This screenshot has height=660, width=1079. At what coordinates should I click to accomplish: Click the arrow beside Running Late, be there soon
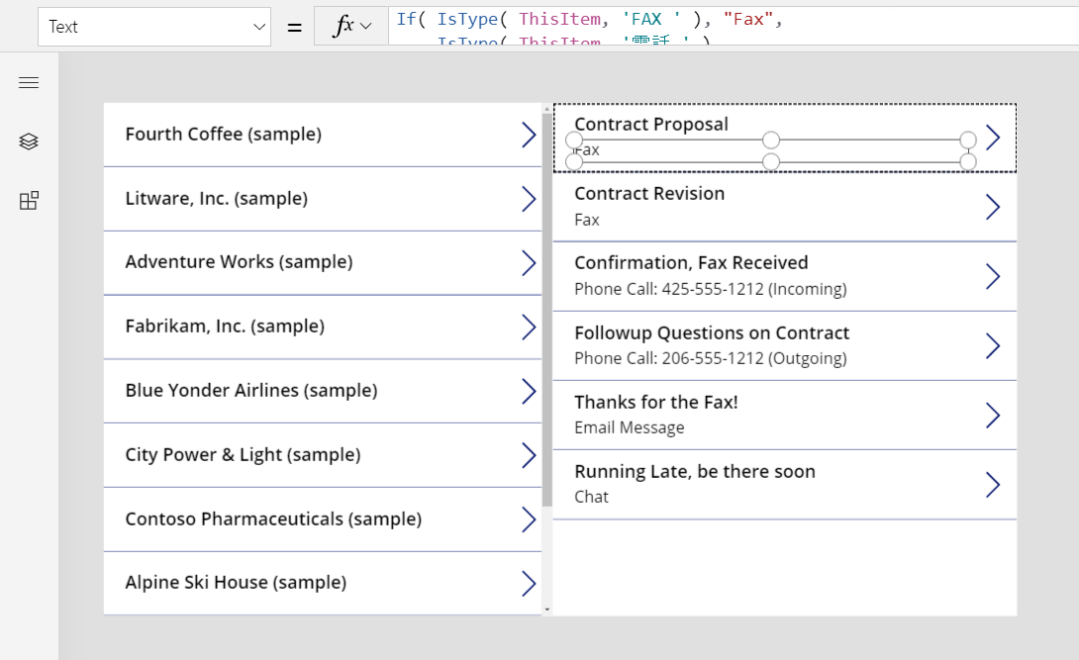tap(992, 485)
